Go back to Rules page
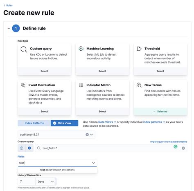 (x=8, y=5)
